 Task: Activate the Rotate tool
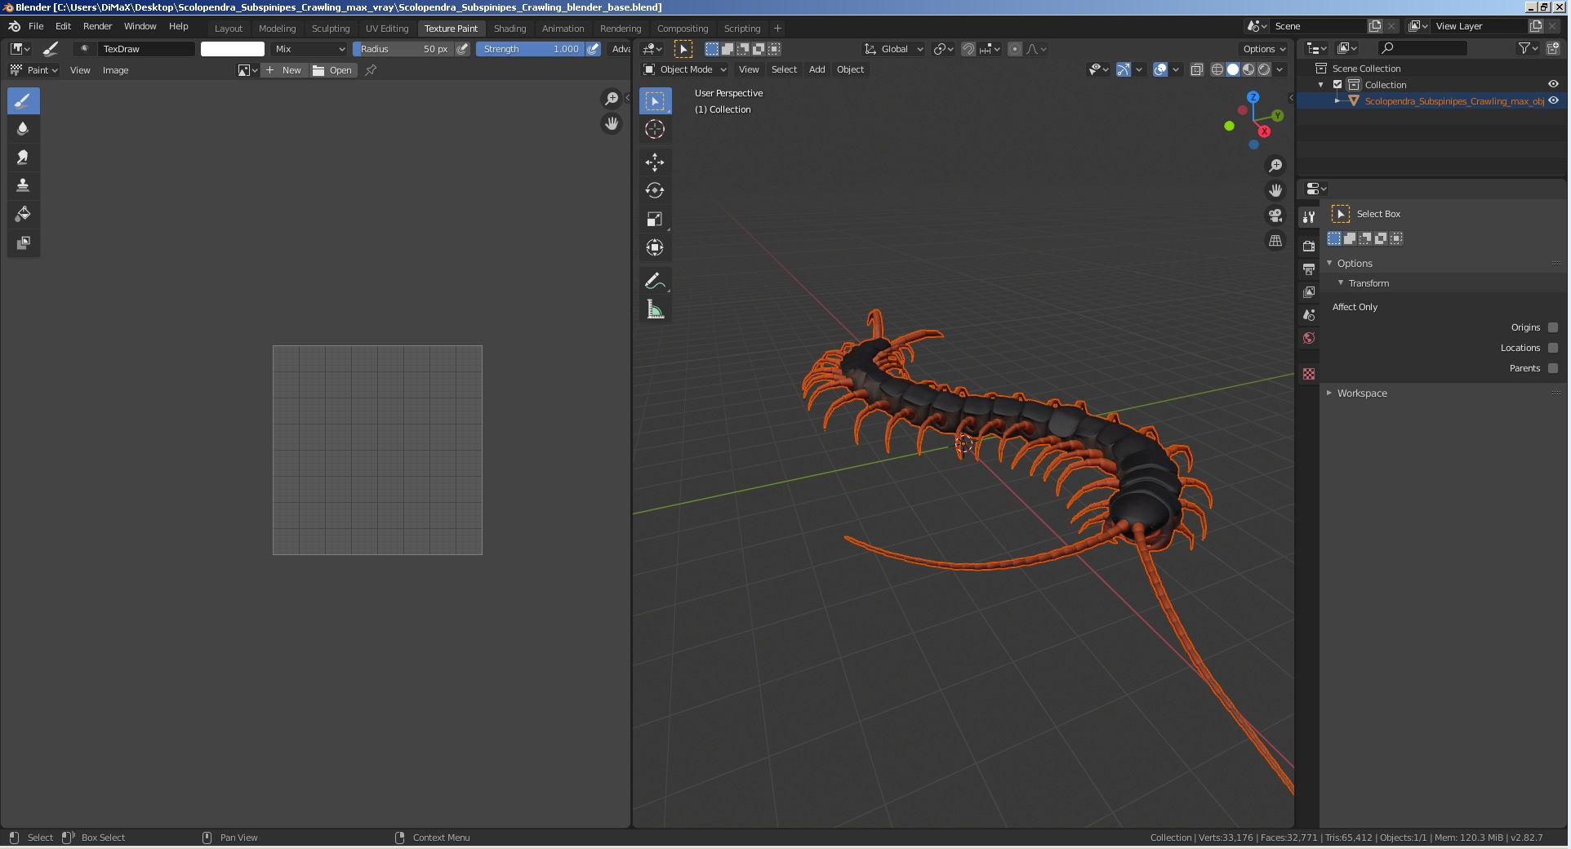(x=655, y=190)
